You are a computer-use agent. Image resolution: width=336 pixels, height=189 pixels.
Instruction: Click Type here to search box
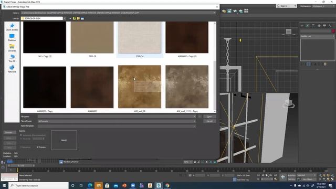tap(38, 185)
